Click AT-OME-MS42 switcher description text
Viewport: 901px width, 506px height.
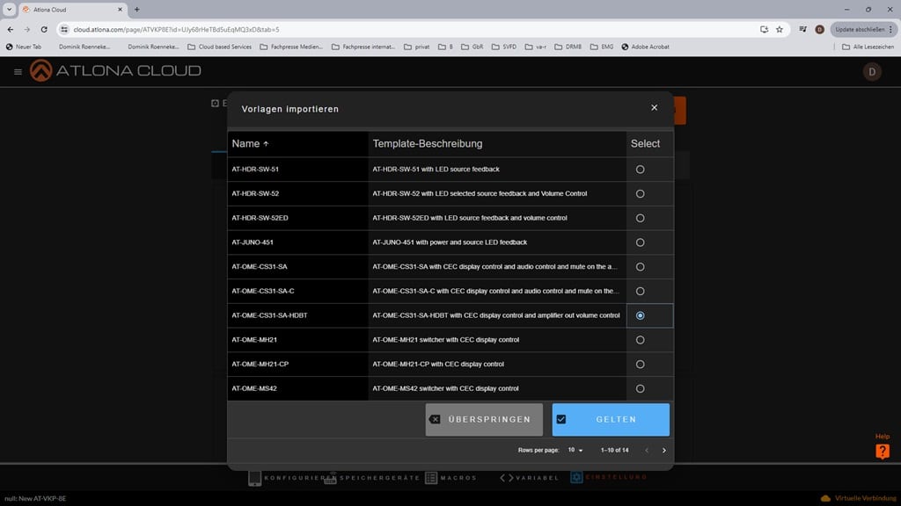pos(445,389)
